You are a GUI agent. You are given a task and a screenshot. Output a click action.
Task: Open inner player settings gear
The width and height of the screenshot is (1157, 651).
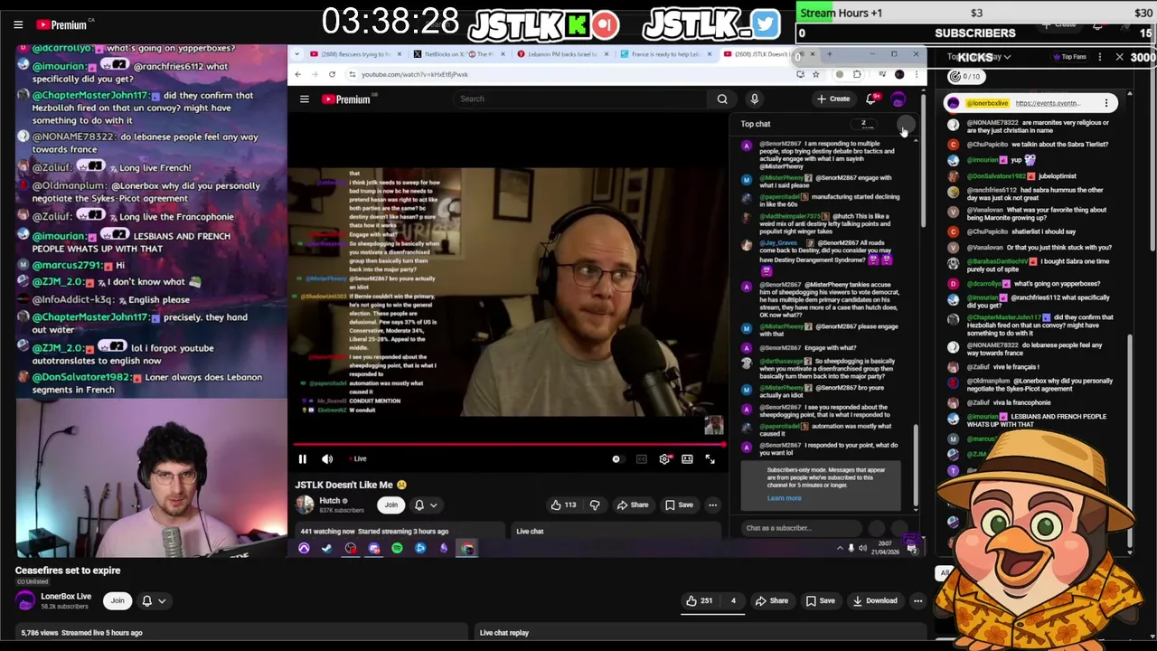pyautogui.click(x=664, y=459)
